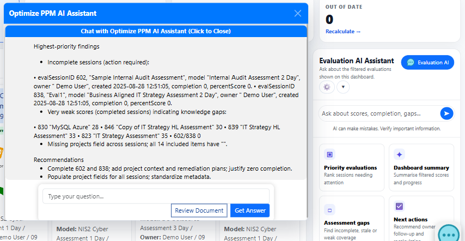Select the Assessment gaps card
The width and height of the screenshot is (465, 241).
click(352, 218)
